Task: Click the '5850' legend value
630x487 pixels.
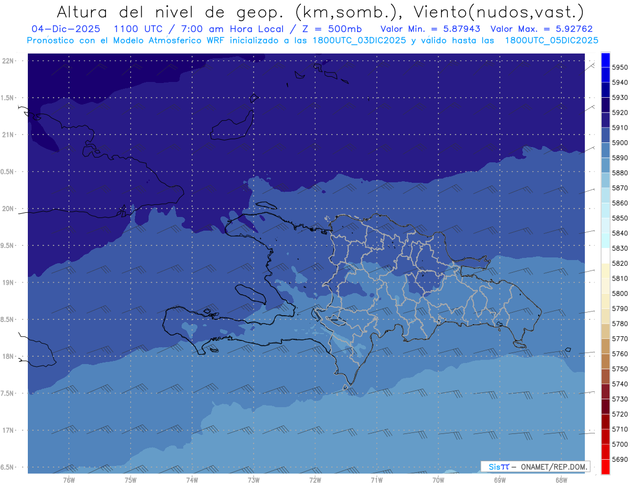Action: [x=620, y=218]
